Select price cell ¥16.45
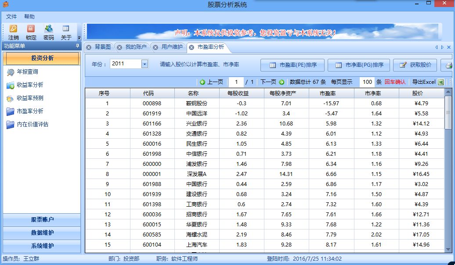Image resolution: width=455 pixels, height=265 pixels. coord(421,174)
